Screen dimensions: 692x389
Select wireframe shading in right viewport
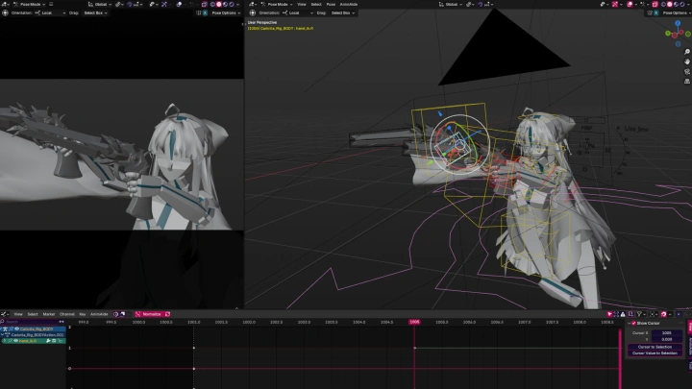coord(663,5)
